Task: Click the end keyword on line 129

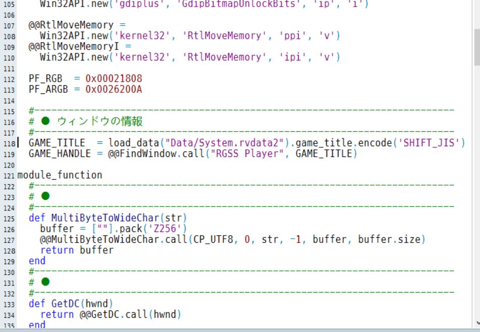Action: (x=37, y=261)
